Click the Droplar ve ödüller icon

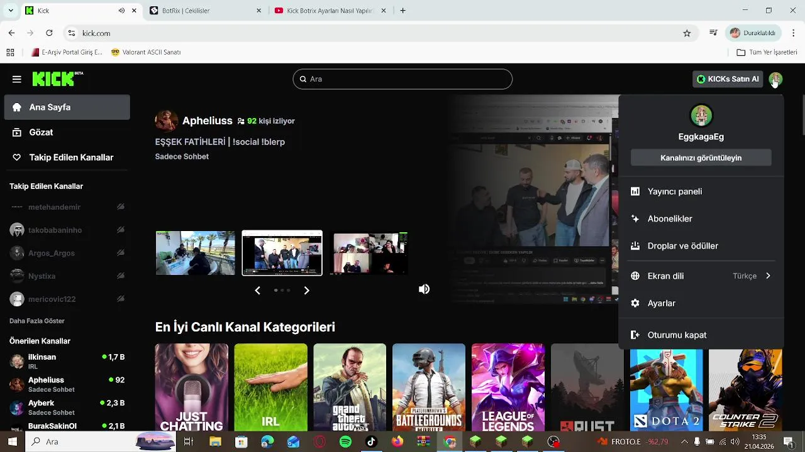pos(635,246)
